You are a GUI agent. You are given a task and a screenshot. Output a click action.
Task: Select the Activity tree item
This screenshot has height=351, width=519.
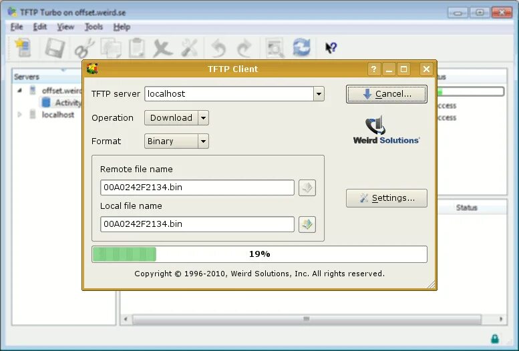click(62, 103)
